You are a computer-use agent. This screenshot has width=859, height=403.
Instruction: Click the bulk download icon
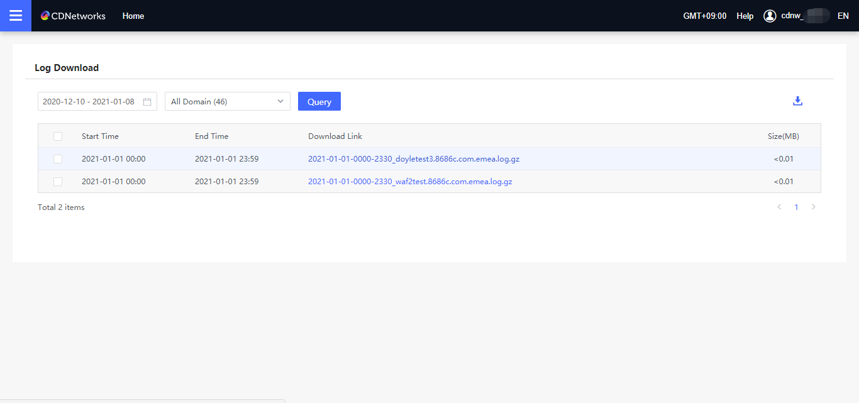pos(797,100)
